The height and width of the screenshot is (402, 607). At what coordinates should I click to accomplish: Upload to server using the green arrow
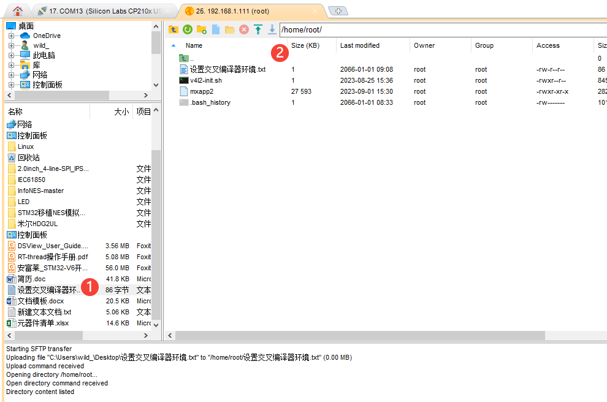pos(258,29)
